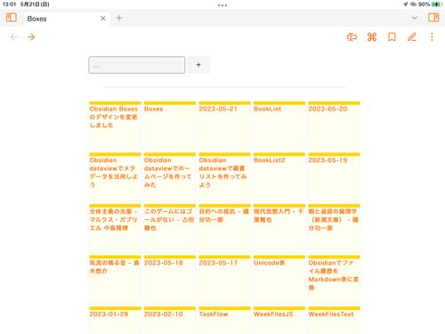Open the more options vertical dots menu

coord(432,37)
